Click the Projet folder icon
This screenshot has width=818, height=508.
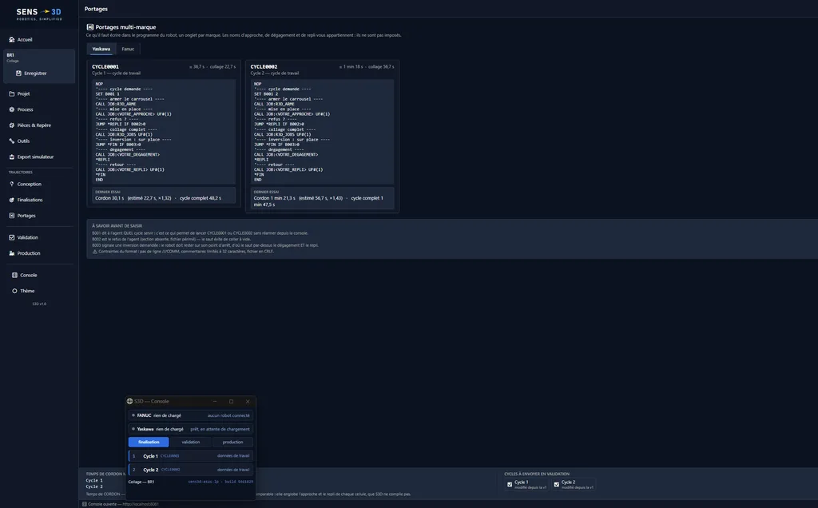tap(11, 94)
